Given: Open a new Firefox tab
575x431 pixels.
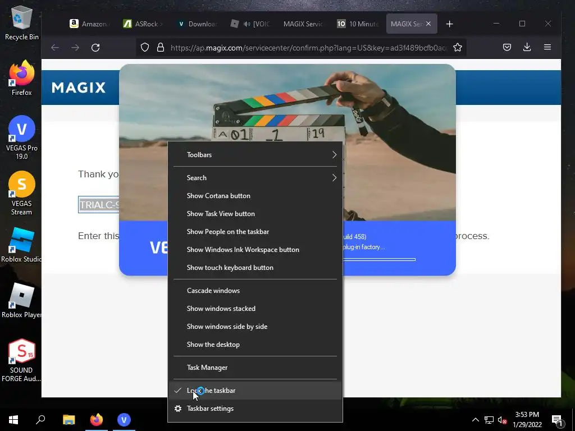Looking at the screenshot, I should [450, 24].
